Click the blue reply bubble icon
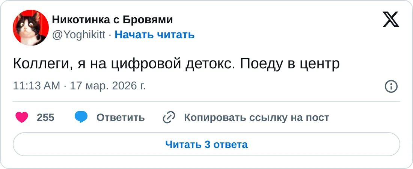 pos(81,118)
